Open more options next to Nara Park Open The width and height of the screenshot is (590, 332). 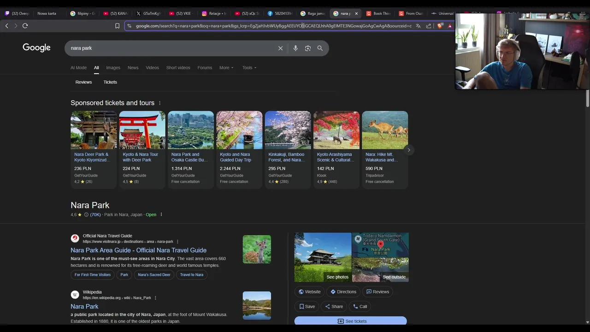pos(161,214)
